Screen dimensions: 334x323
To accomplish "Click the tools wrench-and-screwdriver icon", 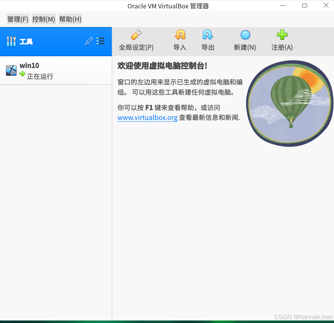I will tap(11, 41).
